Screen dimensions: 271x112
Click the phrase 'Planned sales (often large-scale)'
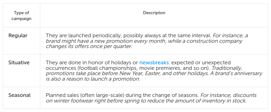tap(85, 95)
